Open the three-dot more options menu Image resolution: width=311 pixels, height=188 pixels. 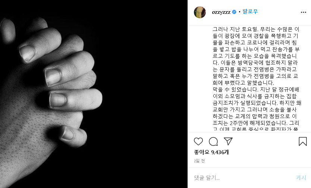(304, 12)
